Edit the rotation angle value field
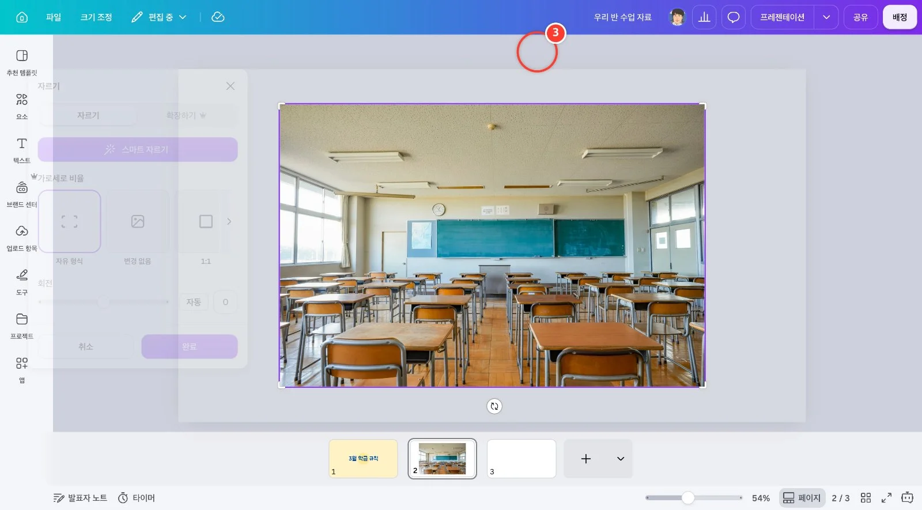This screenshot has height=510, width=922. [x=225, y=302]
